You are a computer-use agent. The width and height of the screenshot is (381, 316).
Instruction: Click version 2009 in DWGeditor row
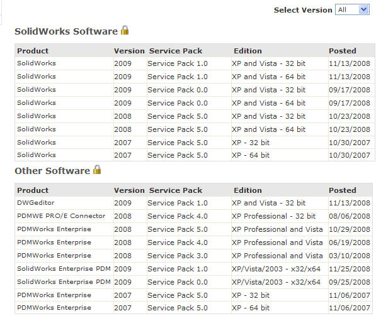(x=123, y=203)
